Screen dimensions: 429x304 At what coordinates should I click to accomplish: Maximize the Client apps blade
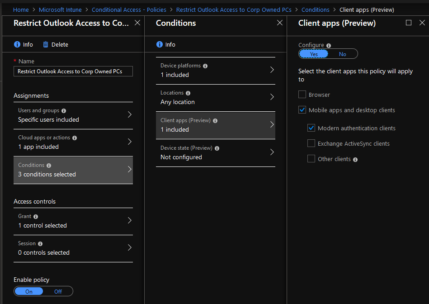[x=409, y=23]
